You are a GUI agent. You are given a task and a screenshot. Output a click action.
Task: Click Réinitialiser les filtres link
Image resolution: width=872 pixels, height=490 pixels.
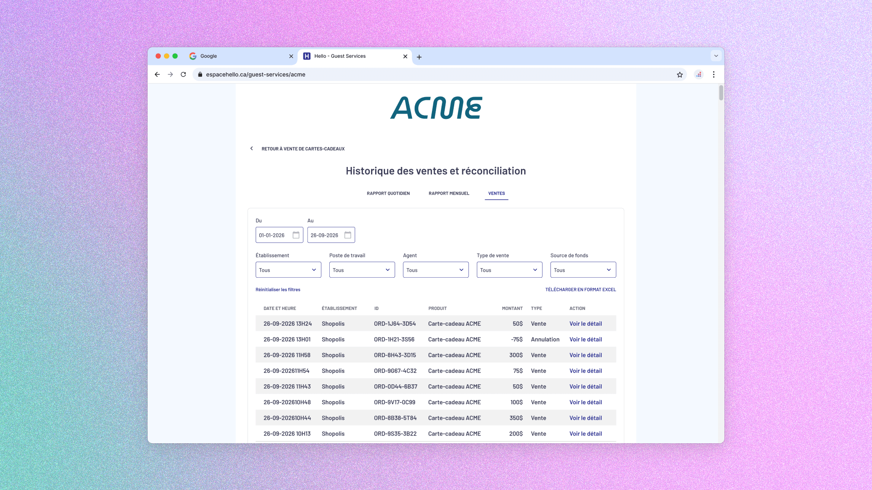click(x=278, y=289)
